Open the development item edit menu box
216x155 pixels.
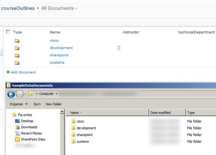click(x=119, y=48)
